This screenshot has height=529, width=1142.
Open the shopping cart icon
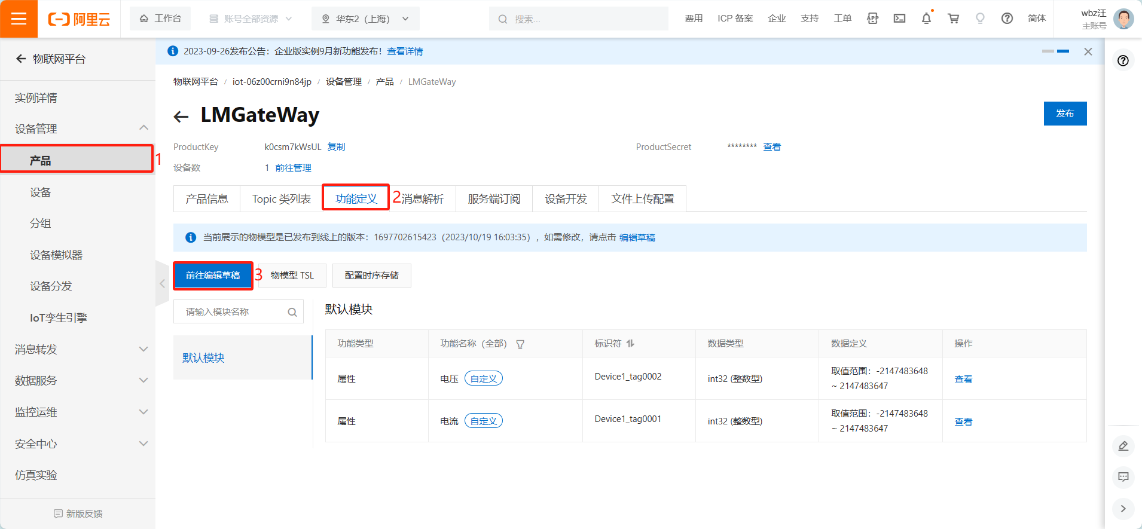click(x=953, y=19)
